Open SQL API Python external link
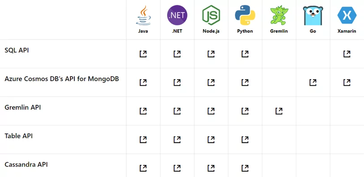364x177 pixels. point(245,54)
